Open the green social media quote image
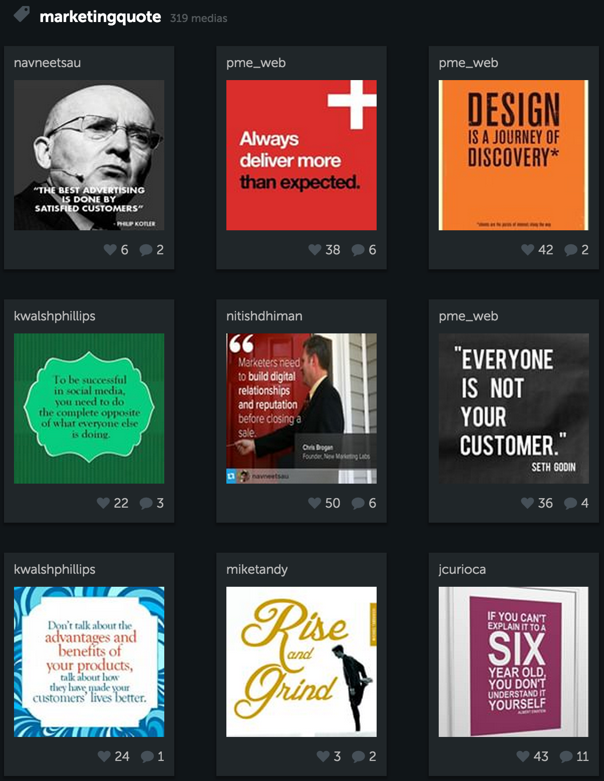Screen dimensions: 604x781 click(x=89, y=409)
